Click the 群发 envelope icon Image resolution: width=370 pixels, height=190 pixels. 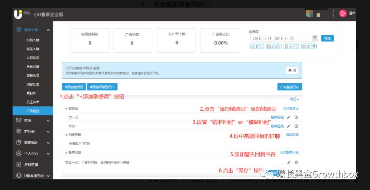pos(19,121)
